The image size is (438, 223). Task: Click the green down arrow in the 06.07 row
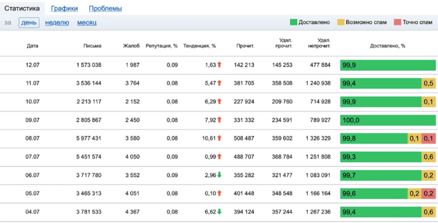219,175
